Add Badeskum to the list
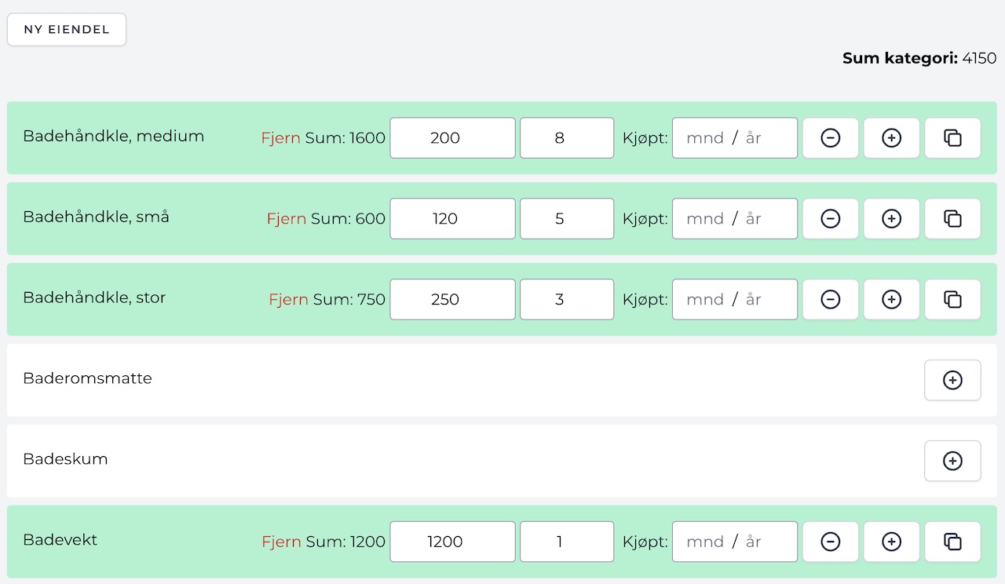 (x=952, y=462)
